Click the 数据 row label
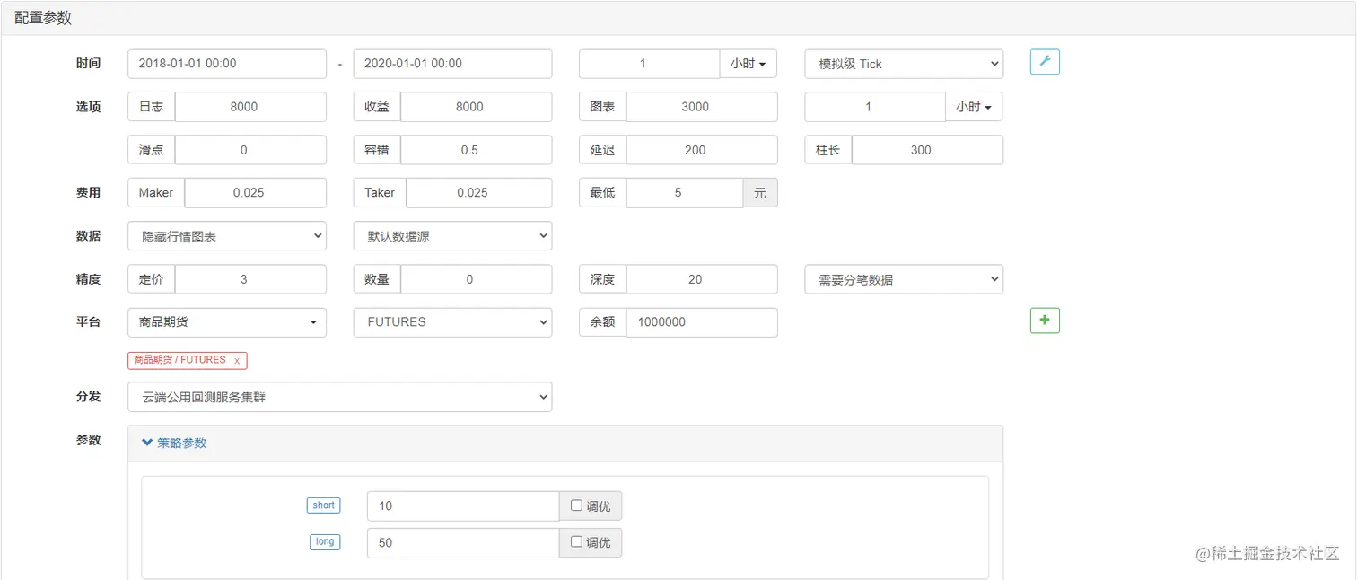This screenshot has height=580, width=1357. [x=88, y=235]
